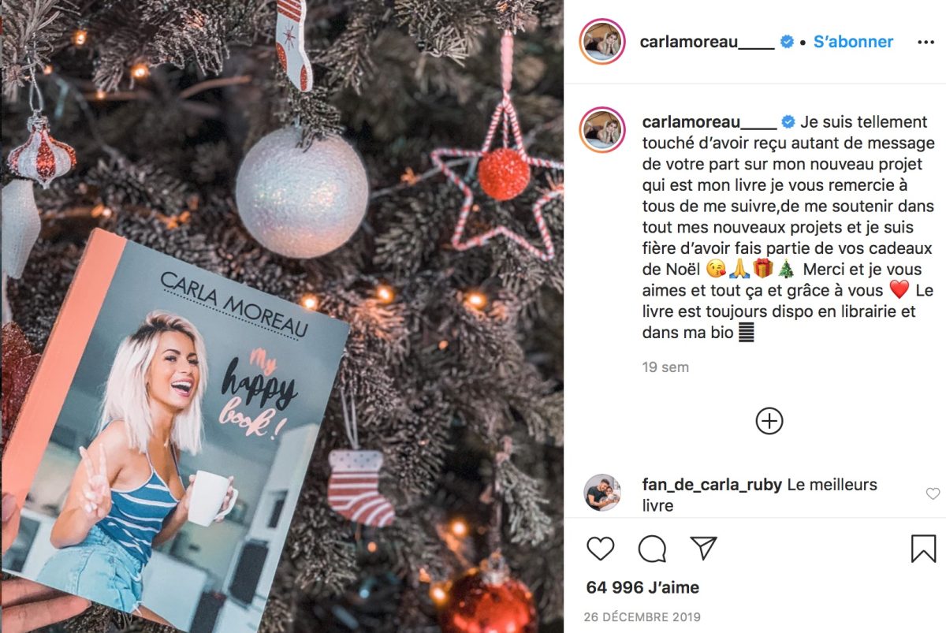Open the three-dot more options menu
Image resolution: width=946 pixels, height=633 pixels.
click(926, 42)
